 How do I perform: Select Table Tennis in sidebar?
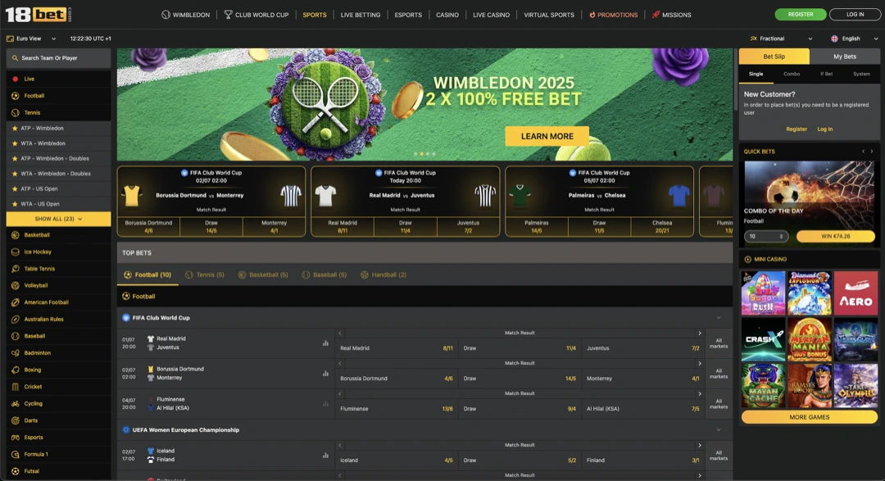58,269
